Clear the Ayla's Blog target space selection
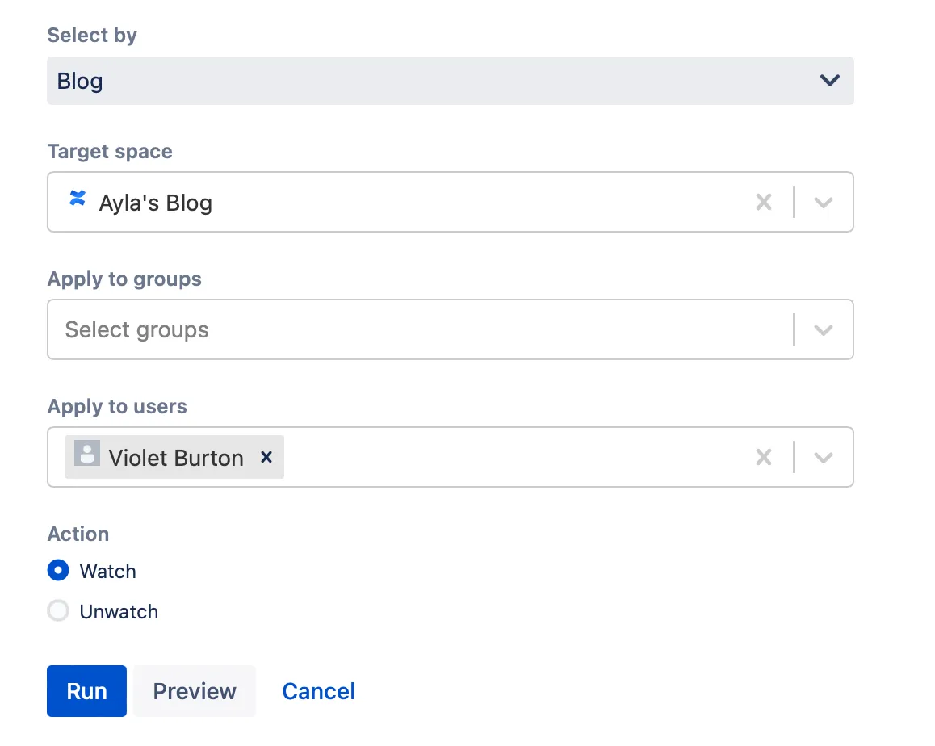 763,202
